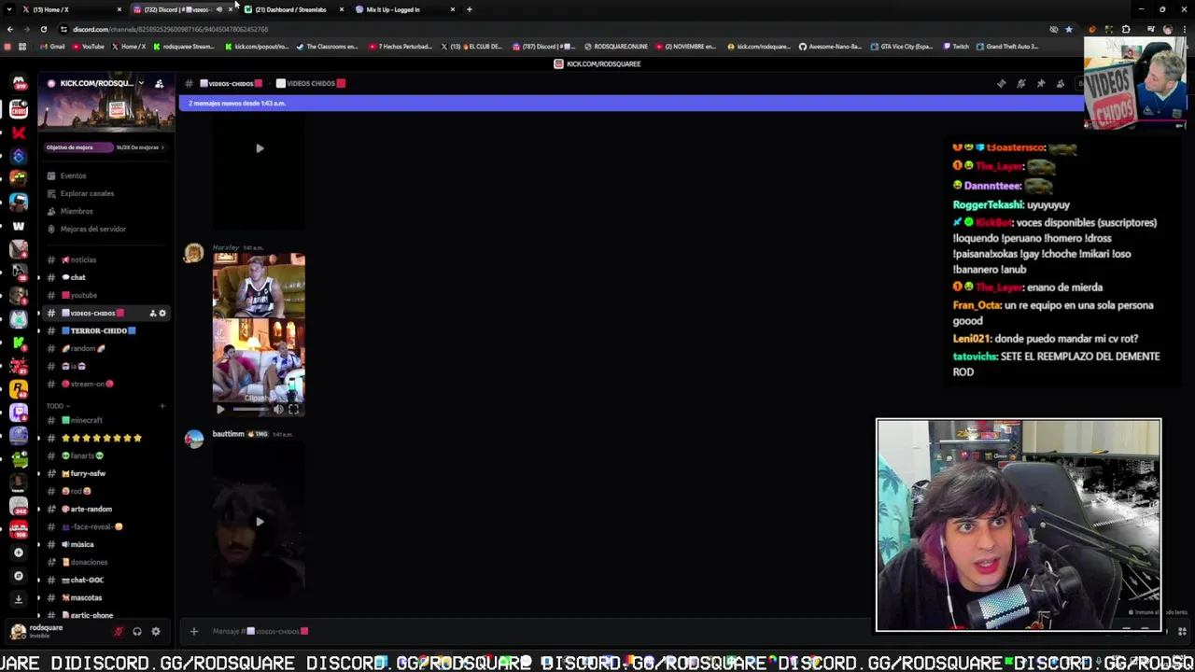Collapse the TODO channel category
The height and width of the screenshot is (672, 1195).
pos(57,406)
